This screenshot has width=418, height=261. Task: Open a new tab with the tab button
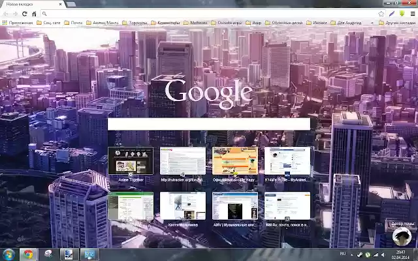pos(71,5)
